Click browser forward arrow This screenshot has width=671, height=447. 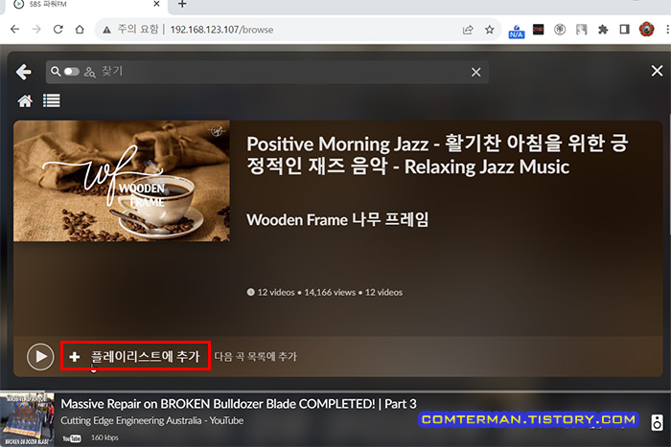36,29
